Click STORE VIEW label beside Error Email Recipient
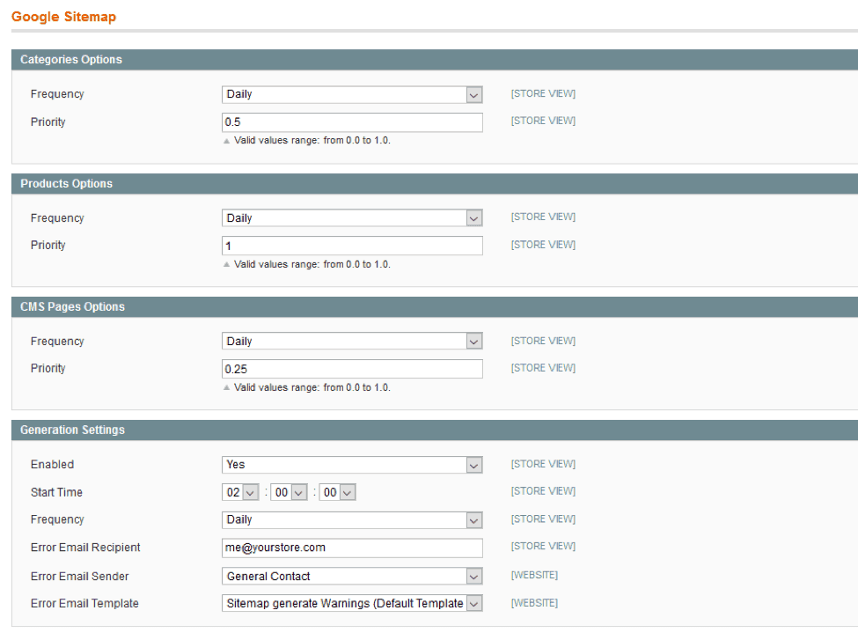Screen dimensions: 858x640 click(x=543, y=546)
